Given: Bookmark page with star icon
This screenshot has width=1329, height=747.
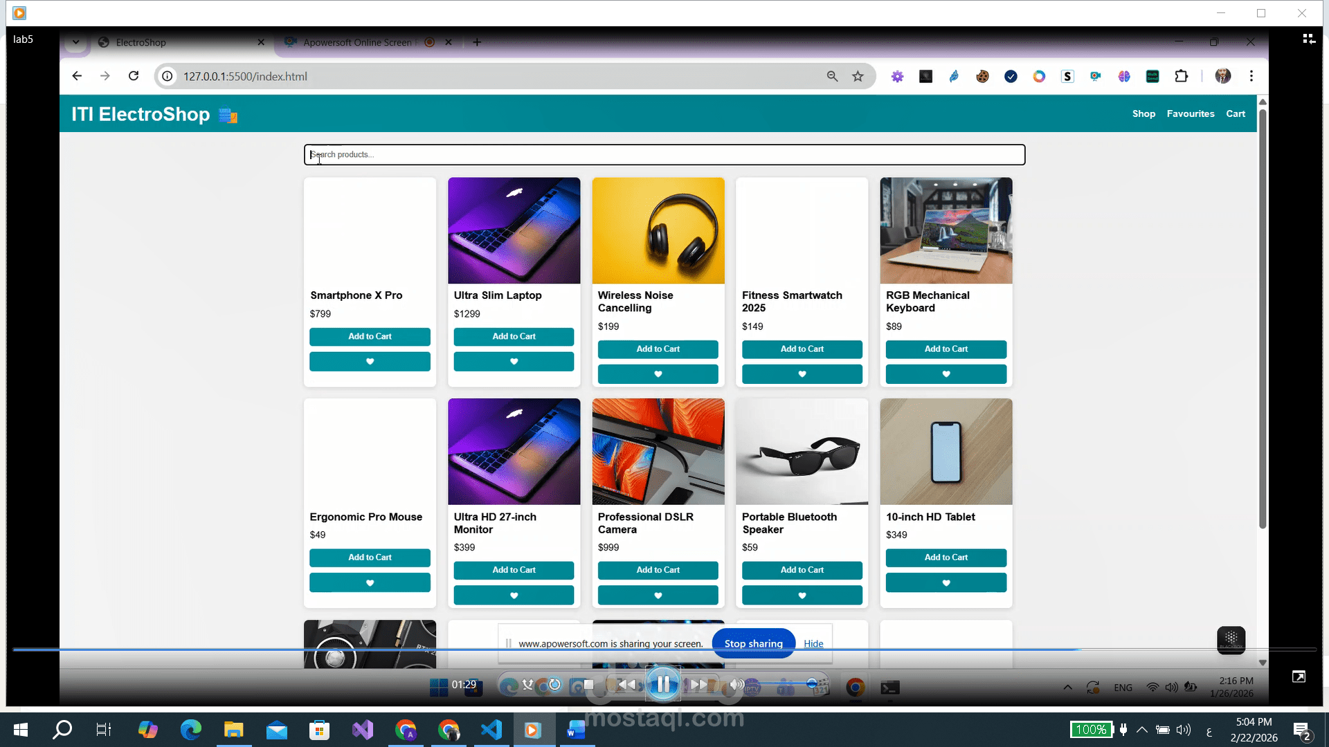Looking at the screenshot, I should pos(858,76).
